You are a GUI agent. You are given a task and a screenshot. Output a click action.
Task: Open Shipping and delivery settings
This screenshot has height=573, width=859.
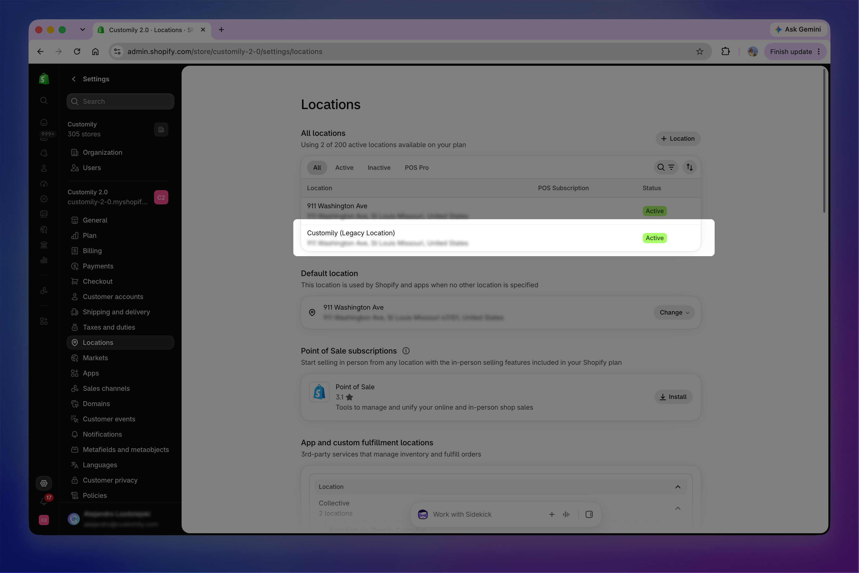tap(120, 312)
